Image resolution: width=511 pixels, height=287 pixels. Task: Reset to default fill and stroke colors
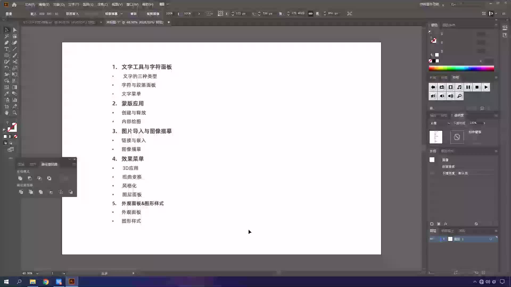pyautogui.click(x=4, y=130)
